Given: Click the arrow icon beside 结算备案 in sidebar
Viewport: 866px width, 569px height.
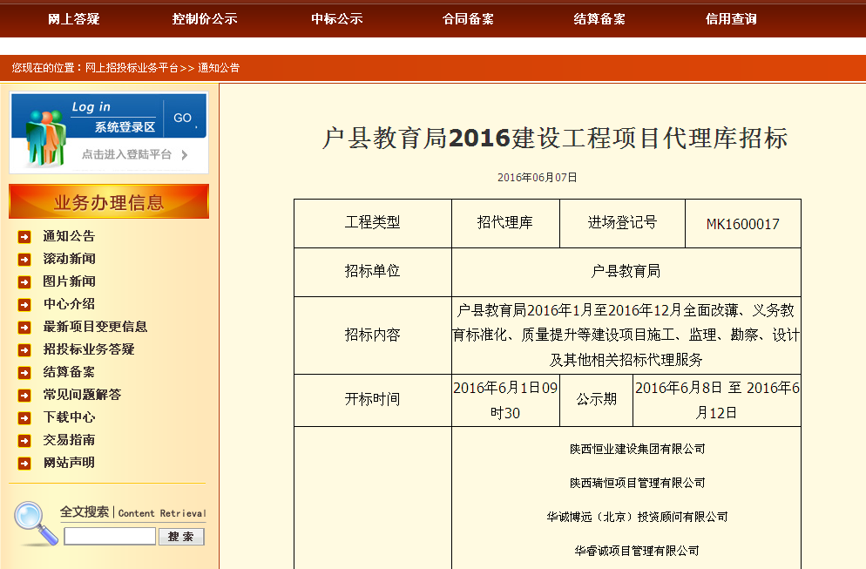Looking at the screenshot, I should coord(24,372).
